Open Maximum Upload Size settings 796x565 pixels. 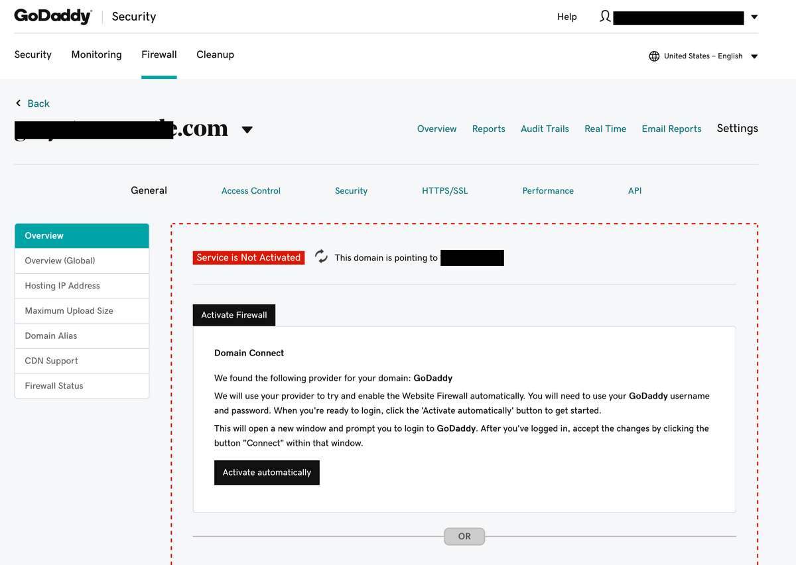[82, 311]
